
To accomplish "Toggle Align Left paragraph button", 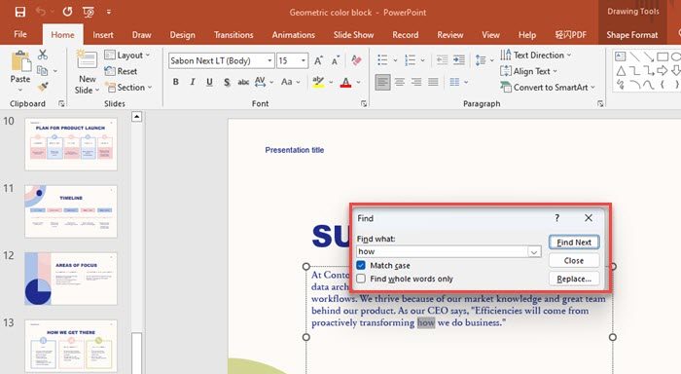I will click(x=382, y=82).
